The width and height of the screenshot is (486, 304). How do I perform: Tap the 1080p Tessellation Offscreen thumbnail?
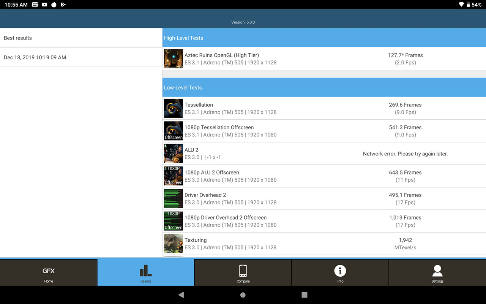[x=174, y=131]
